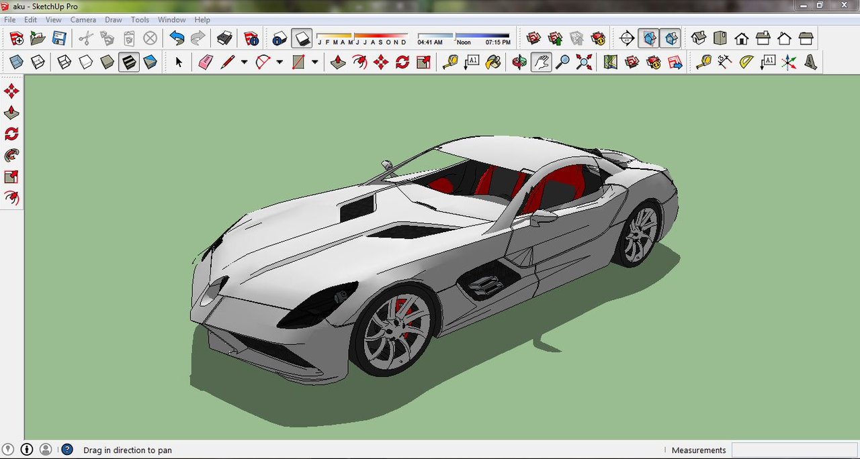The width and height of the screenshot is (860, 459).
Task: Open the Camera menu
Action: (x=83, y=19)
